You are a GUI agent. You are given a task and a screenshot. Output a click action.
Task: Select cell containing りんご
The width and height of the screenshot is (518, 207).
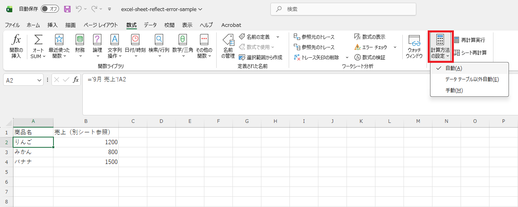33,142
